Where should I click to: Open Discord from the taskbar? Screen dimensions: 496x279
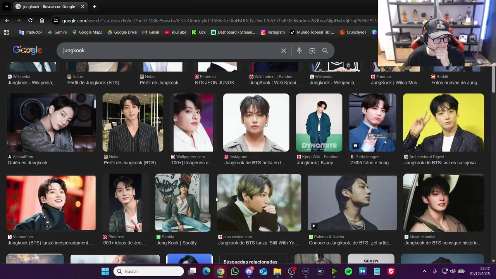point(249,271)
